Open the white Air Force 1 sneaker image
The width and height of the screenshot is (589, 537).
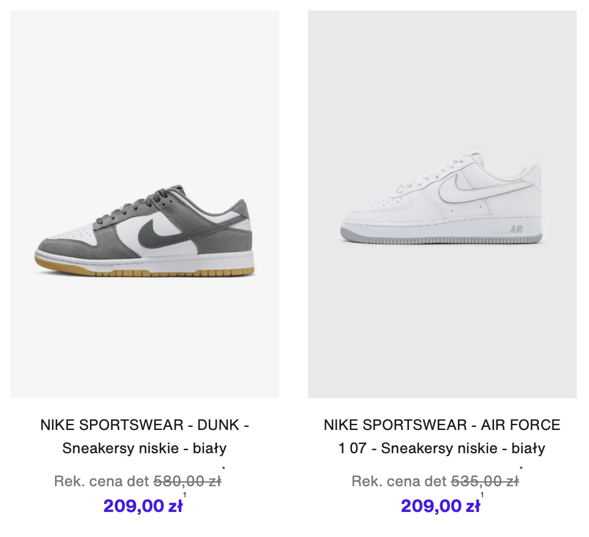442,204
